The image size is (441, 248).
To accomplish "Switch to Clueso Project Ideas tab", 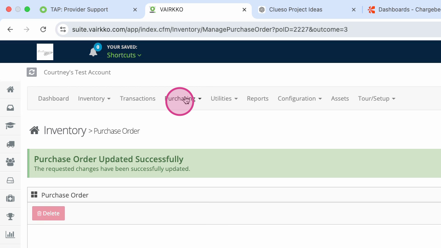I will [x=295, y=10].
